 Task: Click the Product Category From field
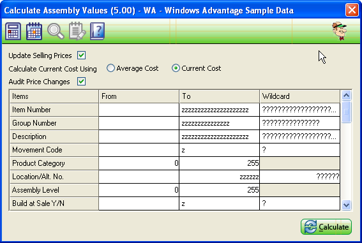(139, 163)
